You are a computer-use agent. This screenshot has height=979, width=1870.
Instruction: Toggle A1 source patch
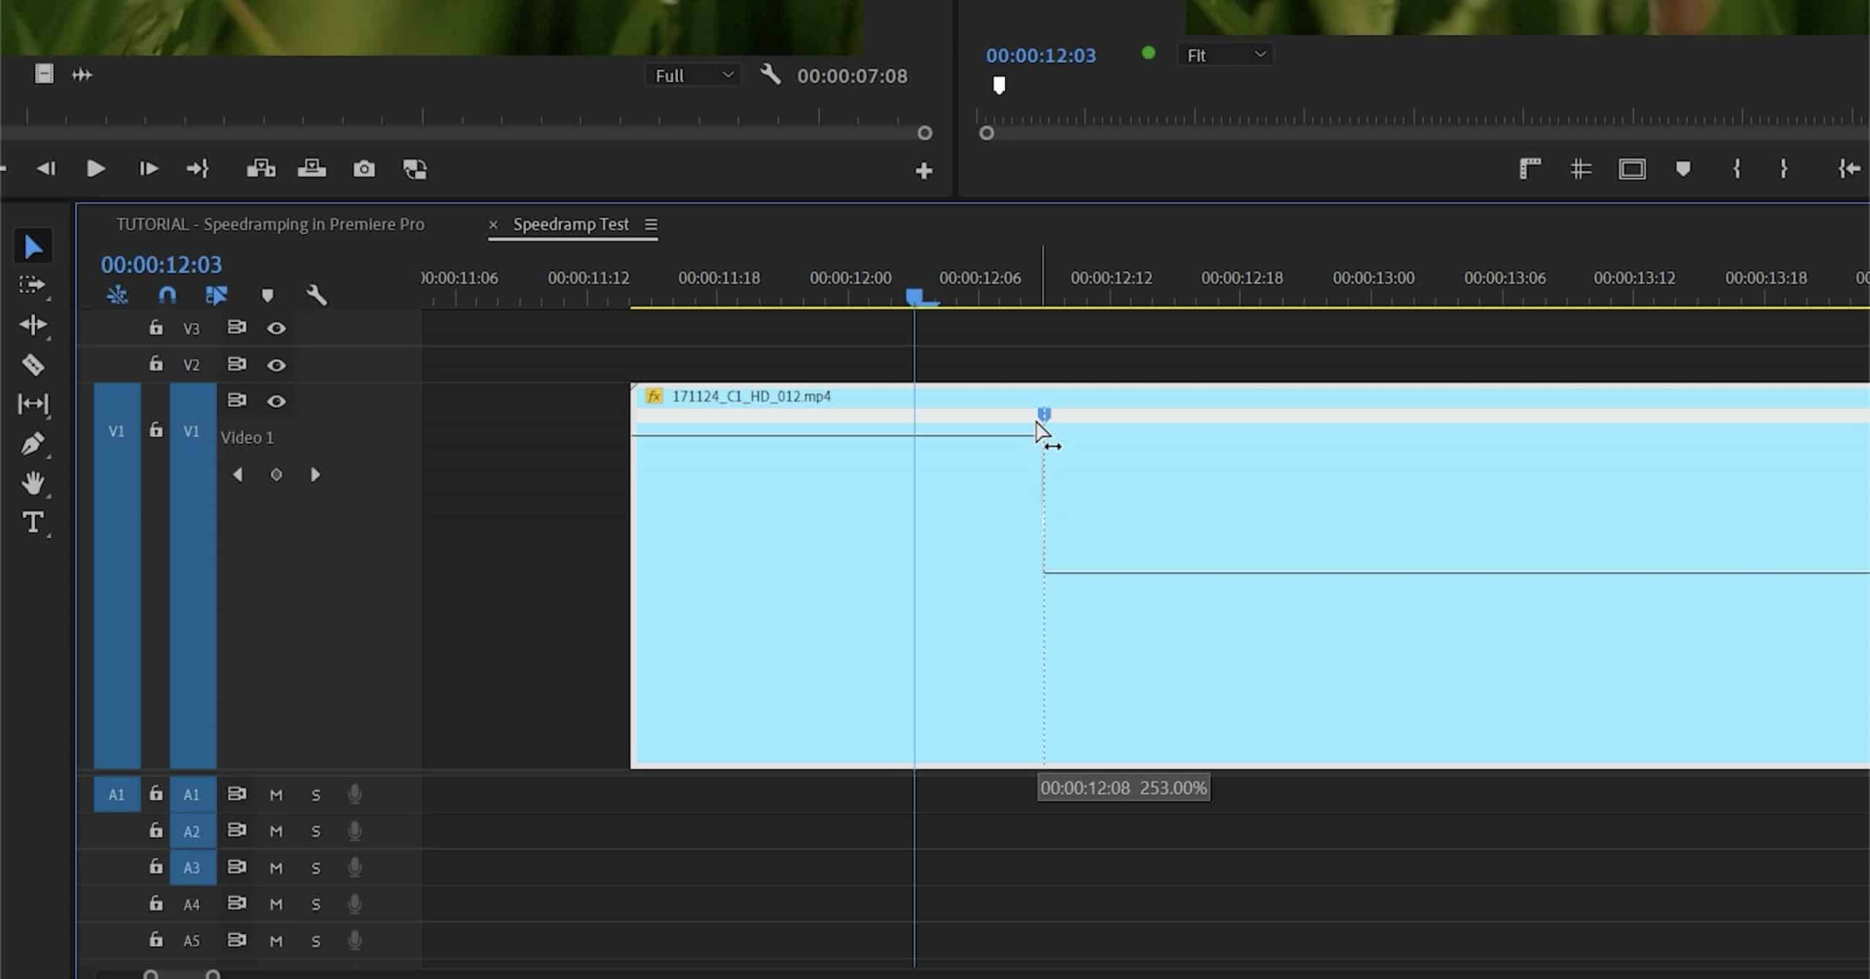117,795
